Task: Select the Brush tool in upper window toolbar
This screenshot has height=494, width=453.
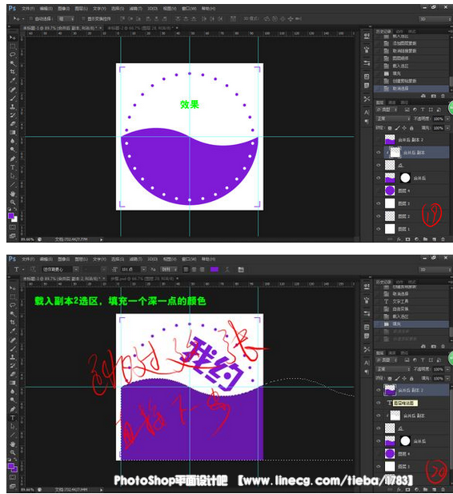Action: click(x=13, y=98)
